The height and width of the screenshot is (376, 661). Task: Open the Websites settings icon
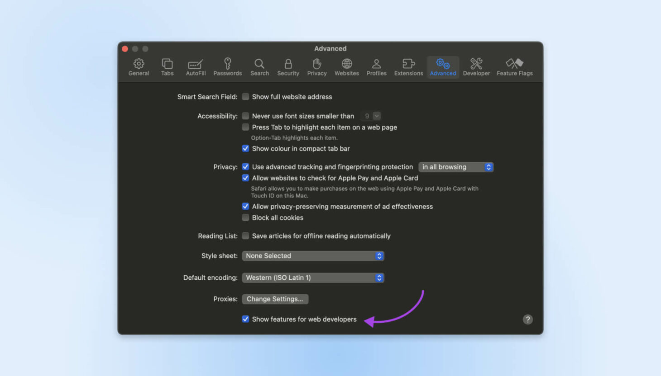[346, 66]
